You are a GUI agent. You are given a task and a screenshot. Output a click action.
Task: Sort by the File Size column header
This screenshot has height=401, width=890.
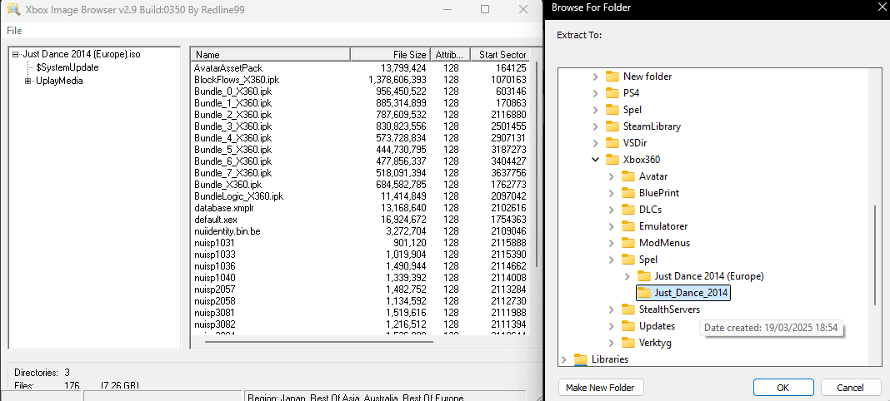pyautogui.click(x=391, y=54)
